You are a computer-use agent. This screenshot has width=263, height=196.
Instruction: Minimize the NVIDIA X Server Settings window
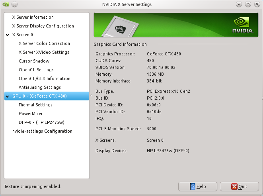coord(239,4)
